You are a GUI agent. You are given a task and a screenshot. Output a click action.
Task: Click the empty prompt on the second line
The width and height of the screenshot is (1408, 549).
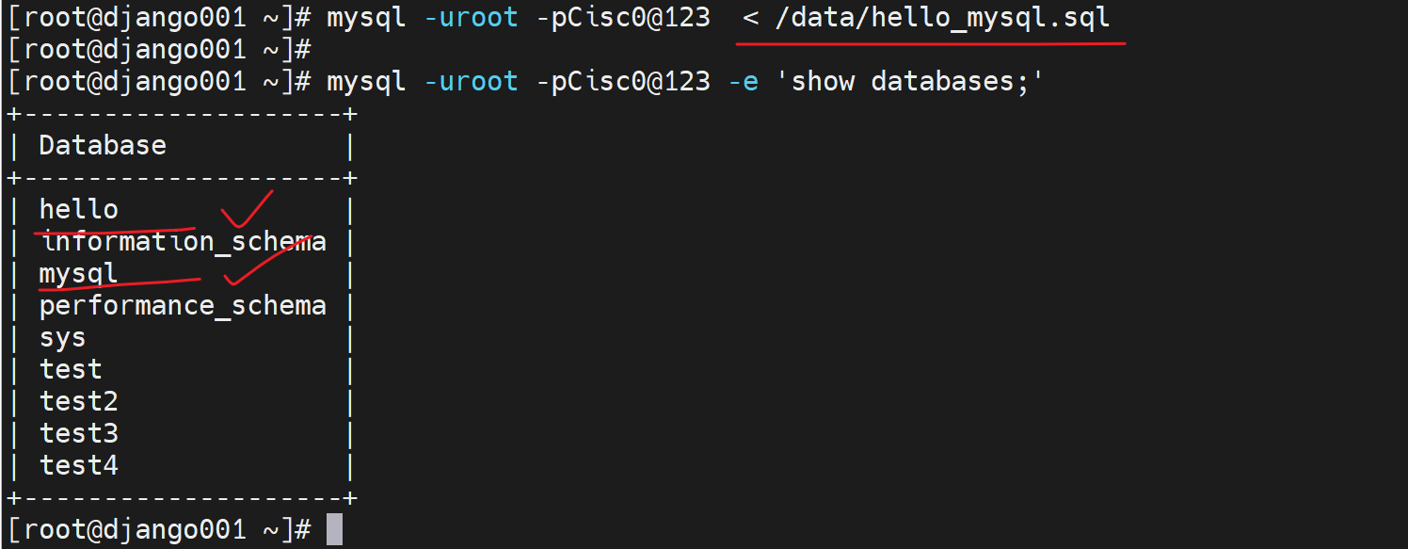[160, 50]
